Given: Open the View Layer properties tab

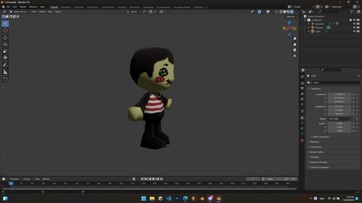Looking at the screenshot, I should click(302, 94).
